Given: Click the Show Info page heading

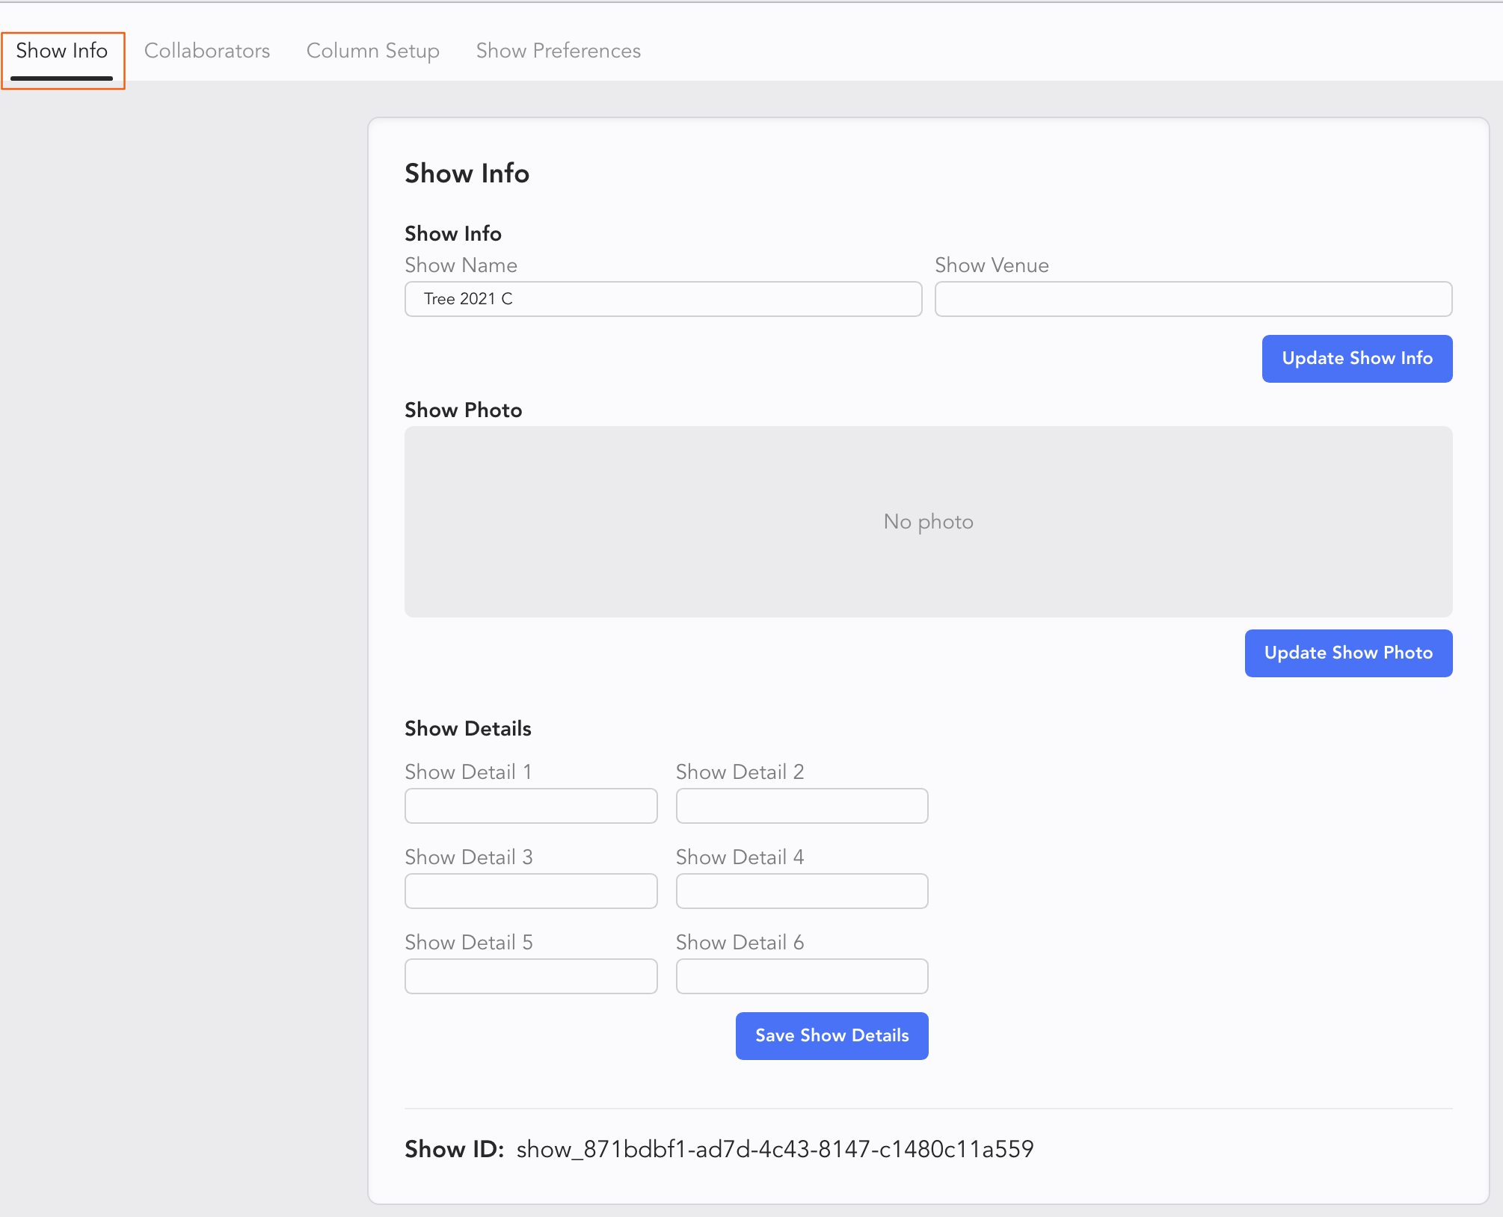Looking at the screenshot, I should (x=467, y=173).
